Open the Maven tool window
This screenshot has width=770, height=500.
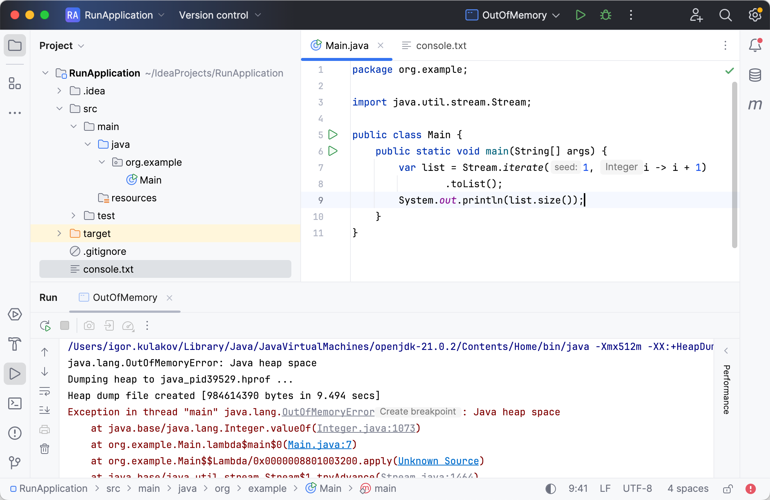click(x=755, y=105)
